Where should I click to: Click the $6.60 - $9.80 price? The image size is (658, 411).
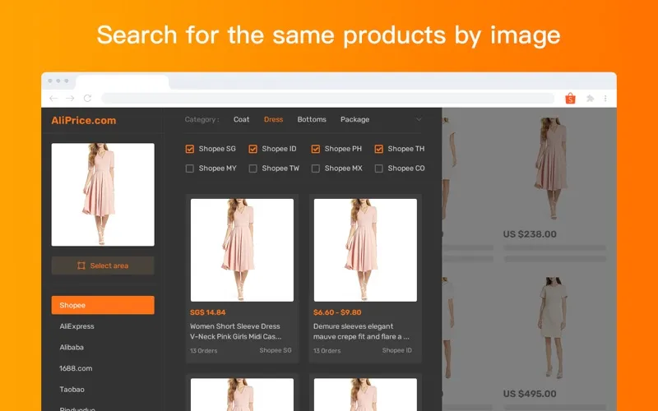337,312
